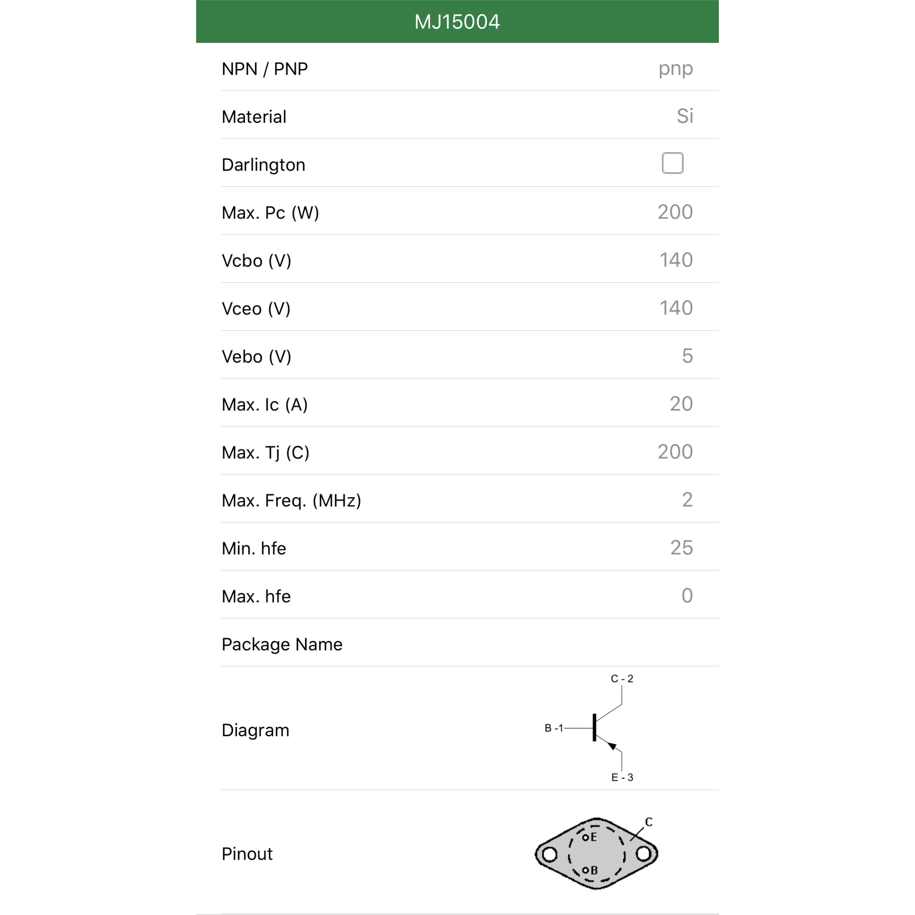Tap the Max. Tj (C) value 200
The width and height of the screenshot is (915, 915).
click(x=675, y=451)
